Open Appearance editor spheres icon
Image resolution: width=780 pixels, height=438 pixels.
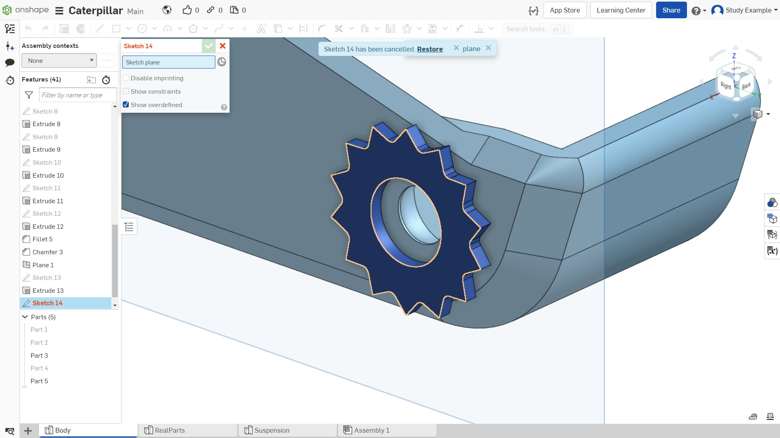tap(772, 202)
